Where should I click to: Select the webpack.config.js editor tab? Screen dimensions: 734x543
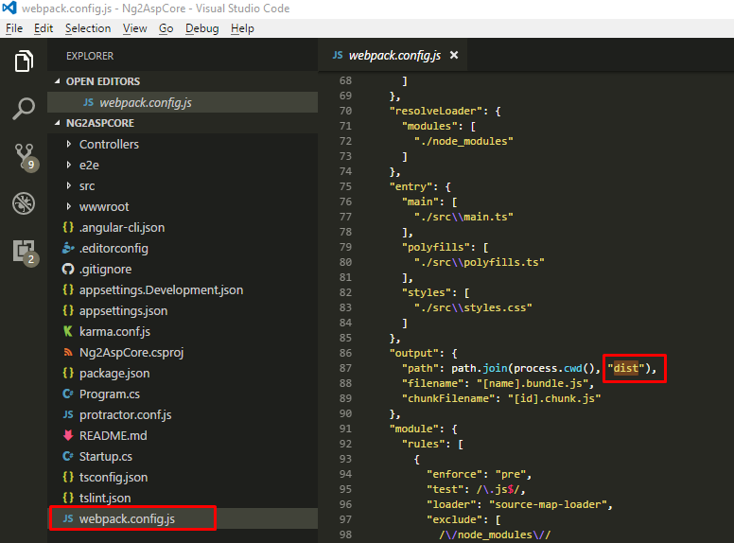point(393,55)
